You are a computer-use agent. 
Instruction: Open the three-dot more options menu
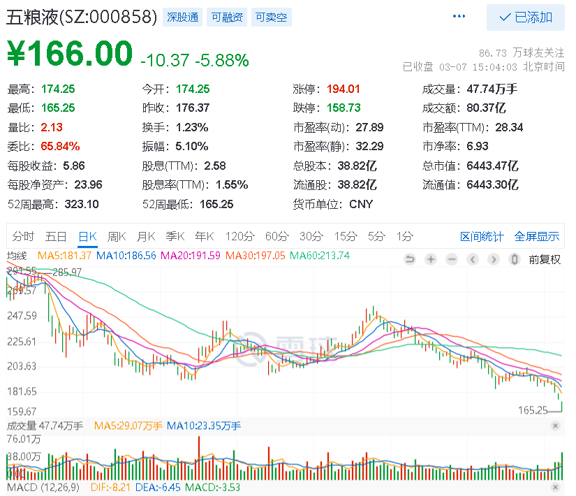459,16
